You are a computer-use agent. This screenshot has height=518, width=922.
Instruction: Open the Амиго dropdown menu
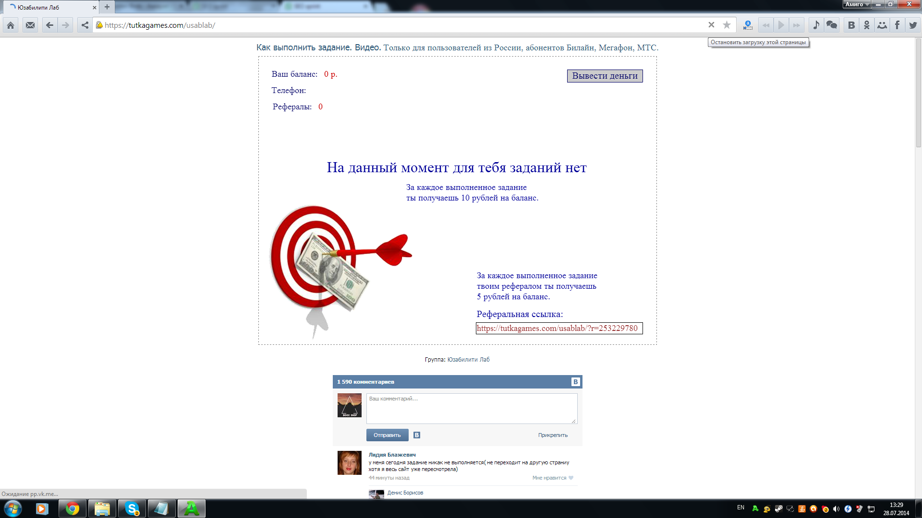pyautogui.click(x=857, y=4)
